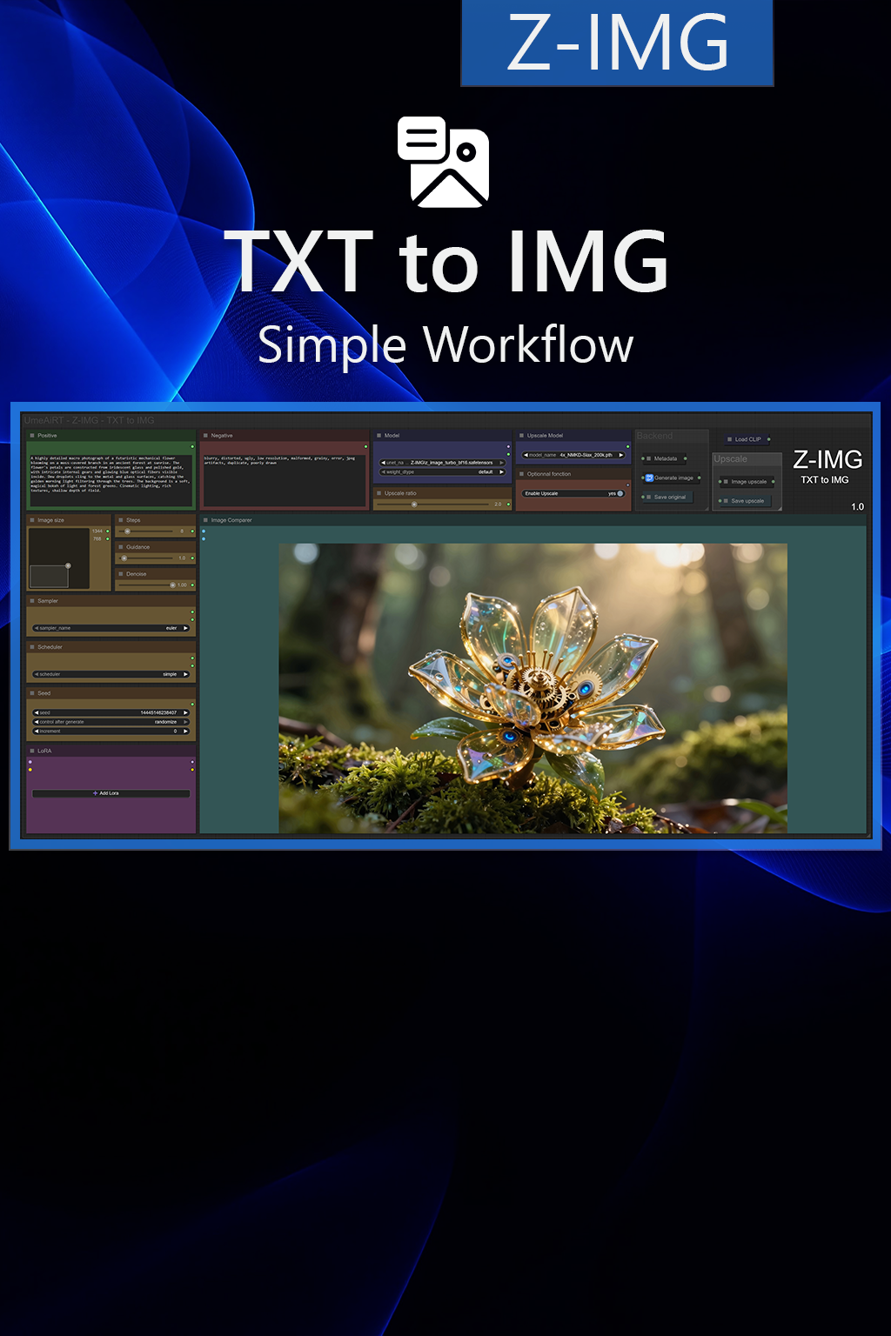Collapse the Optionnal fonction node via its title dot
The height and width of the screenshot is (1336, 891).
click(521, 474)
